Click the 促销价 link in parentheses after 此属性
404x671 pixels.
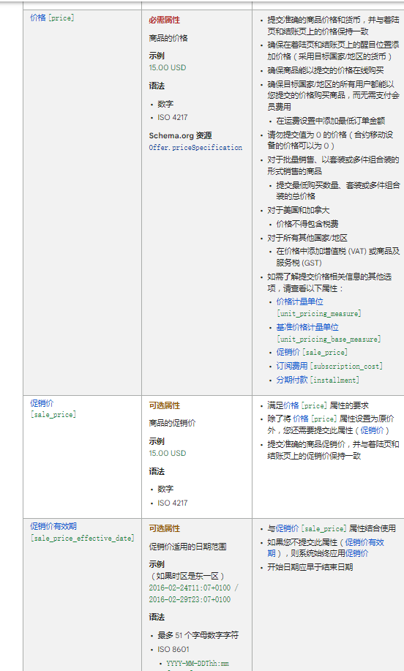tap(372, 430)
